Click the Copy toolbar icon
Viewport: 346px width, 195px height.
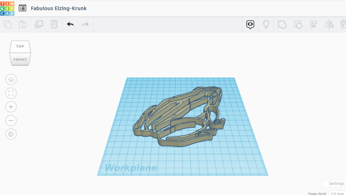pos(7,24)
